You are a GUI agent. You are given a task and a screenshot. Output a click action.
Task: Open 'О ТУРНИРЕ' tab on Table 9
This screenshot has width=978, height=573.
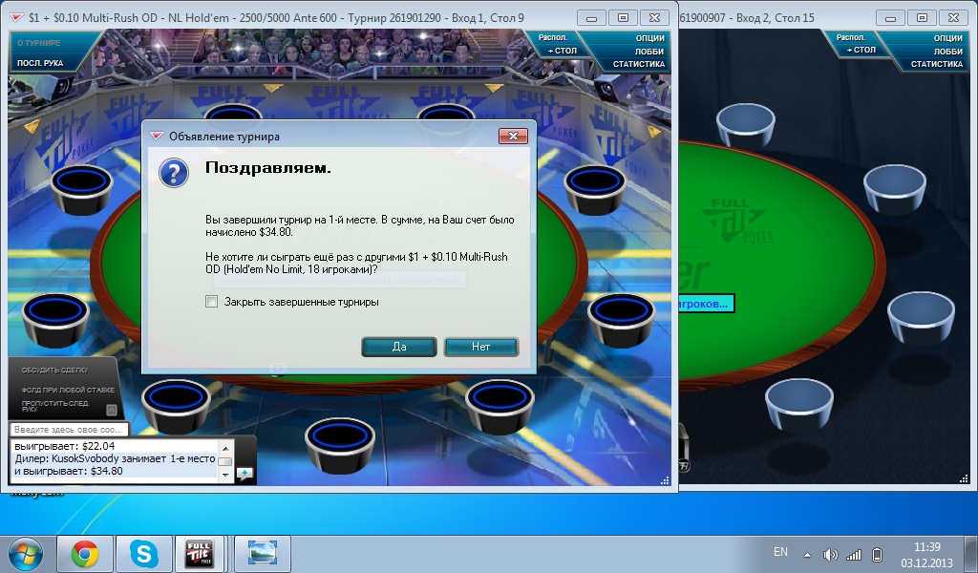tap(38, 43)
